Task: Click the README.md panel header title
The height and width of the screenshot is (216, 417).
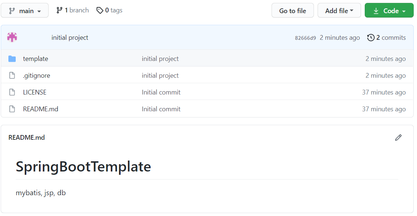Action: [27, 138]
